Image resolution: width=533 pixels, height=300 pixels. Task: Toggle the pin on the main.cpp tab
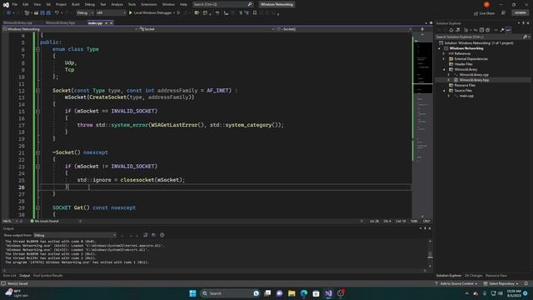106,22
